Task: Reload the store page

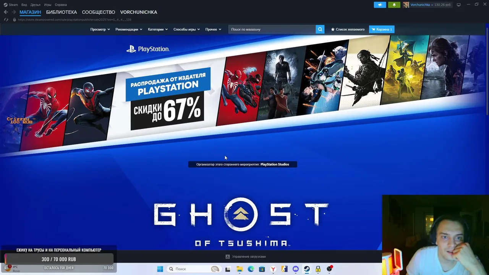Action: pyautogui.click(x=6, y=19)
